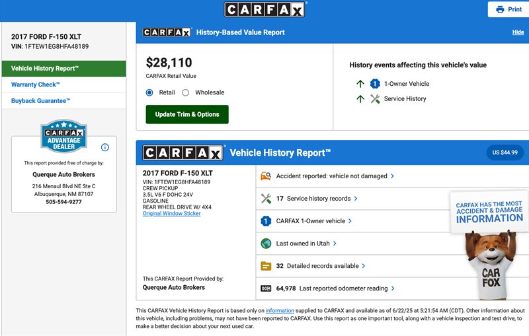
Task: Expand Last reported odometer reading chevron
Action: [393, 288]
